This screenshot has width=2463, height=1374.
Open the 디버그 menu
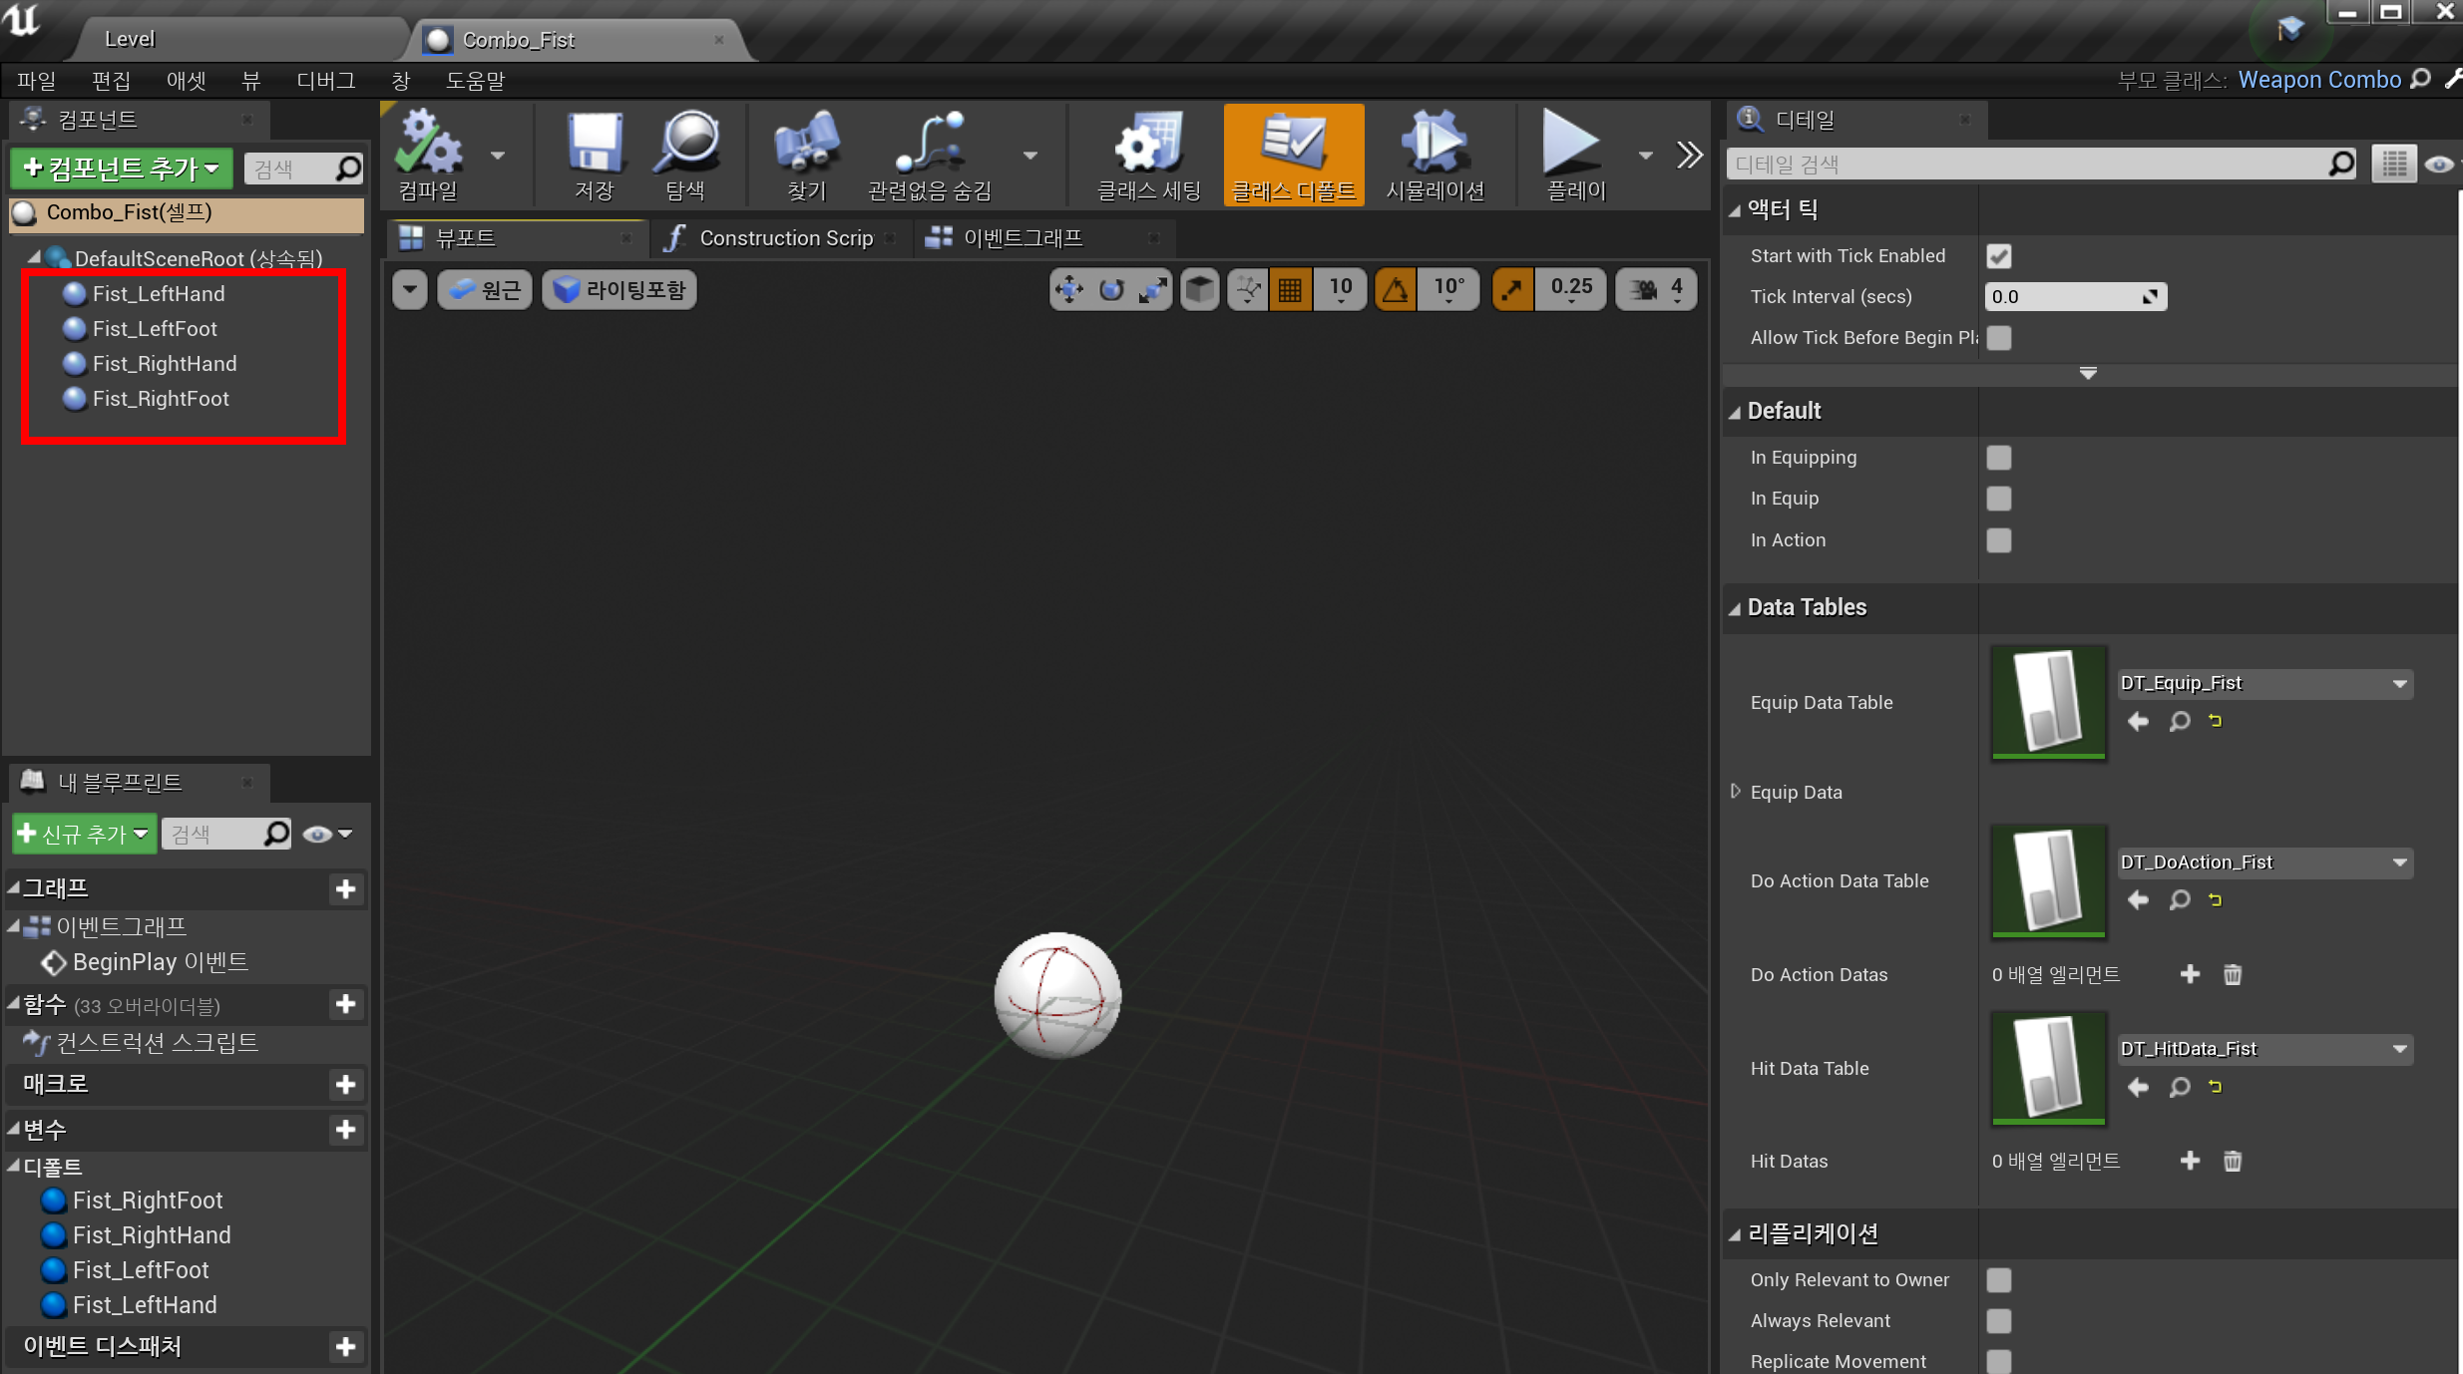click(325, 81)
